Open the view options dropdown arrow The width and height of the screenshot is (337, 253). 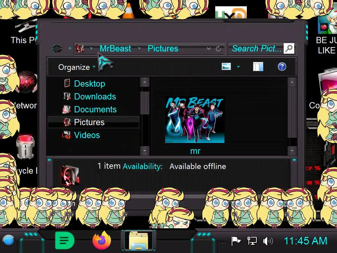point(238,67)
